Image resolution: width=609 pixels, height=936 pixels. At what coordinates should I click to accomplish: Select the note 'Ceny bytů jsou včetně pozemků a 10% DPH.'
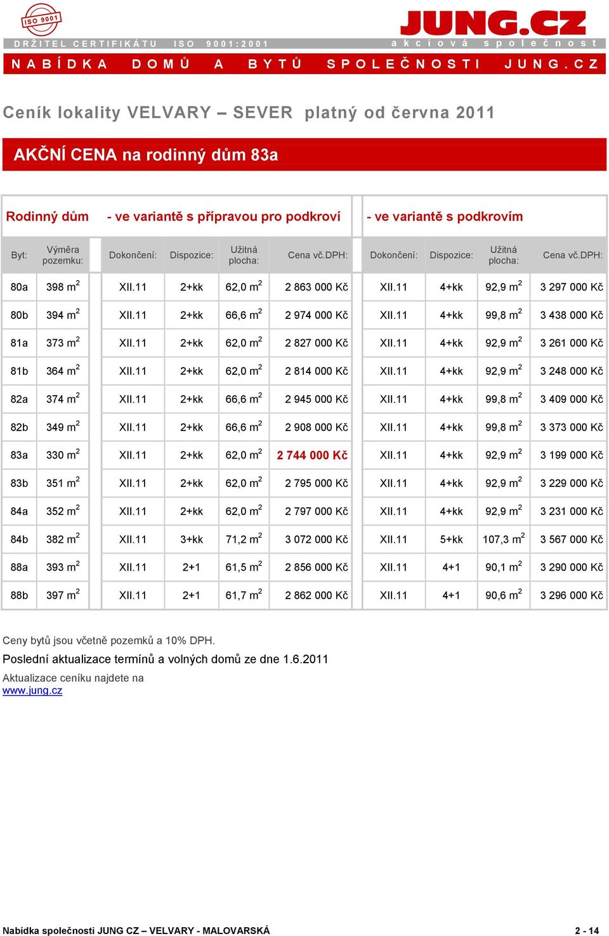click(109, 640)
